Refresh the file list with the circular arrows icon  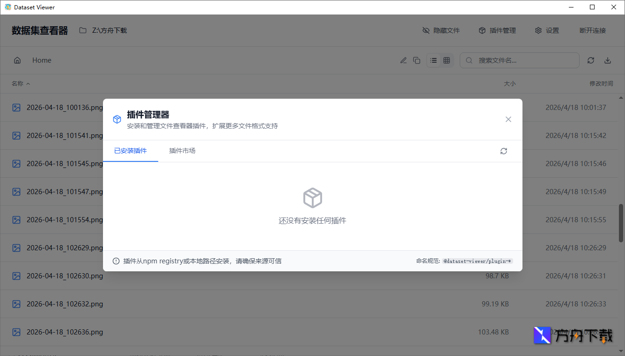point(590,60)
